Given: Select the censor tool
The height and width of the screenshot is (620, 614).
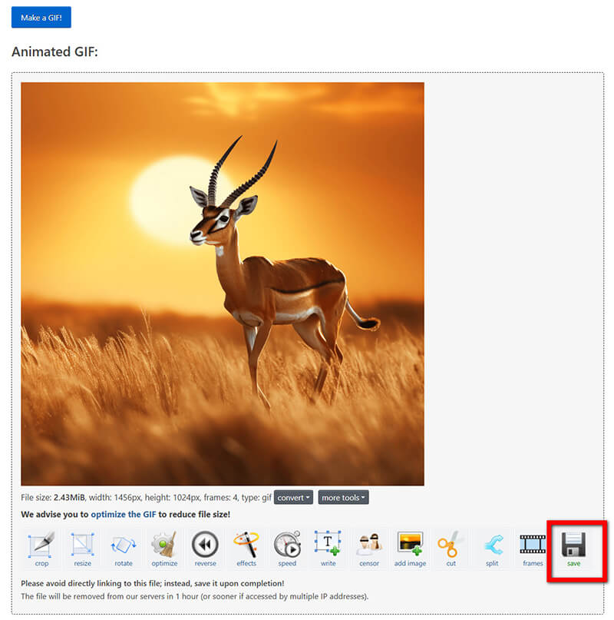Looking at the screenshot, I should (369, 549).
